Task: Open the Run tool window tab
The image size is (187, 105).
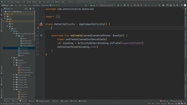Action: (x=56, y=101)
